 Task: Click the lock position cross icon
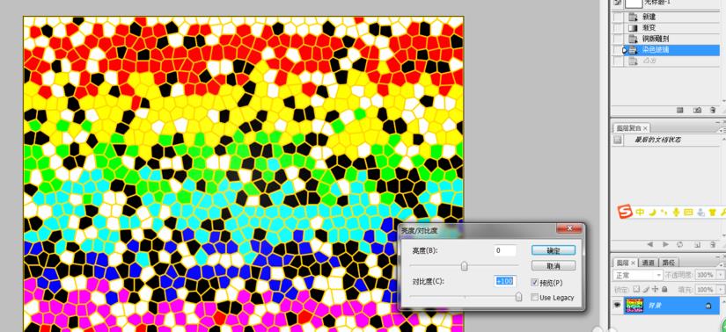pyautogui.click(x=655, y=290)
